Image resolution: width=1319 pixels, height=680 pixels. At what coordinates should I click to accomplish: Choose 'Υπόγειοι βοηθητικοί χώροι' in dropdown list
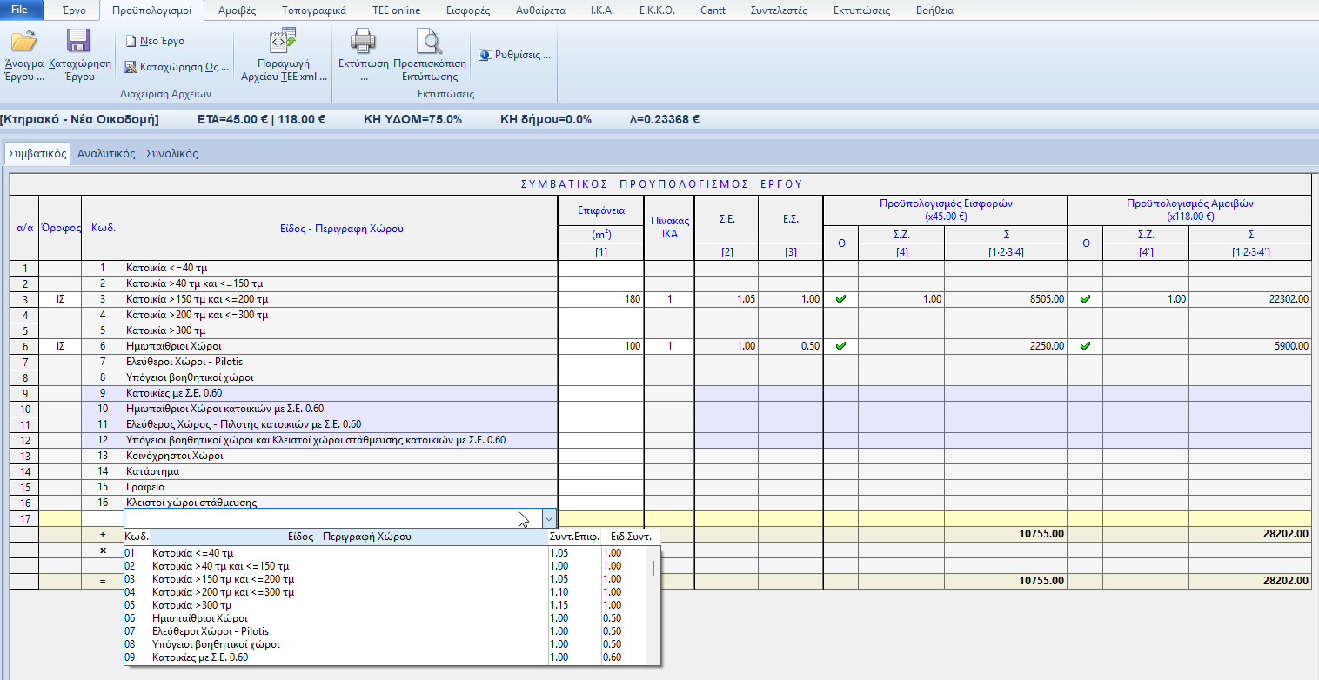tap(216, 644)
